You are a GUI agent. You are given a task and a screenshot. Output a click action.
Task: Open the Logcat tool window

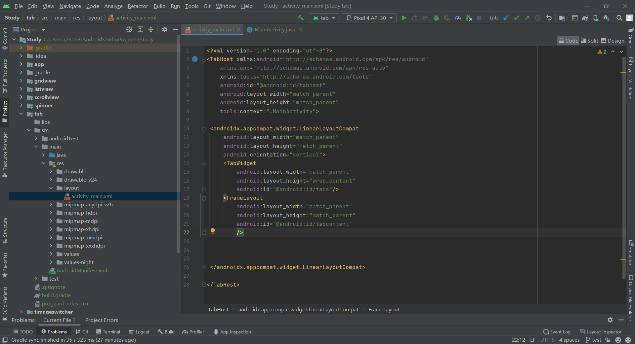(139, 332)
